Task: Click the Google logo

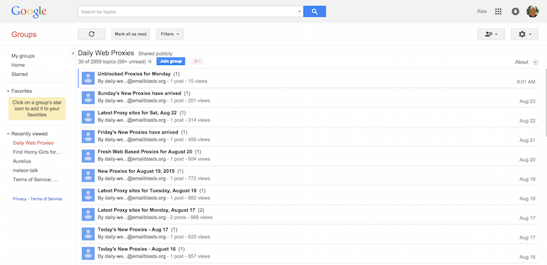Action: (29, 12)
